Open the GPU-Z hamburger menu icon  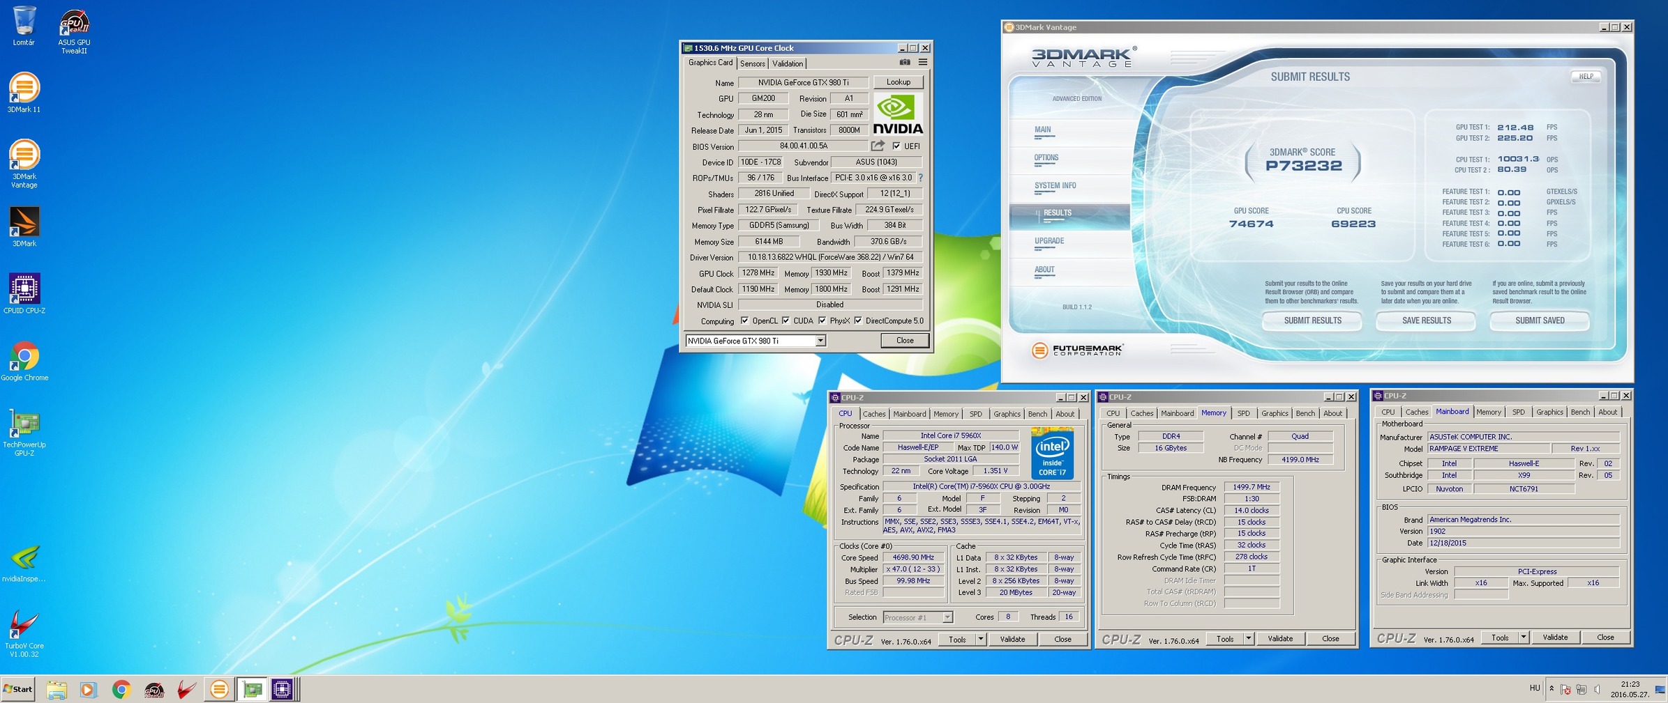(x=922, y=62)
